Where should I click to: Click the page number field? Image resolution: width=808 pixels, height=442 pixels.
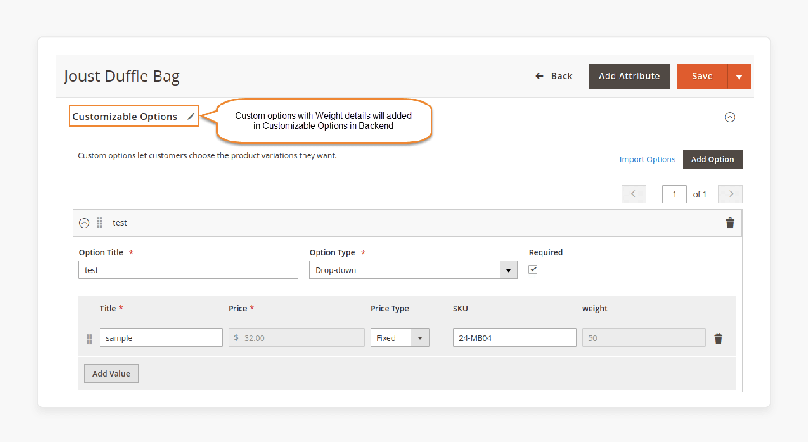click(x=674, y=194)
